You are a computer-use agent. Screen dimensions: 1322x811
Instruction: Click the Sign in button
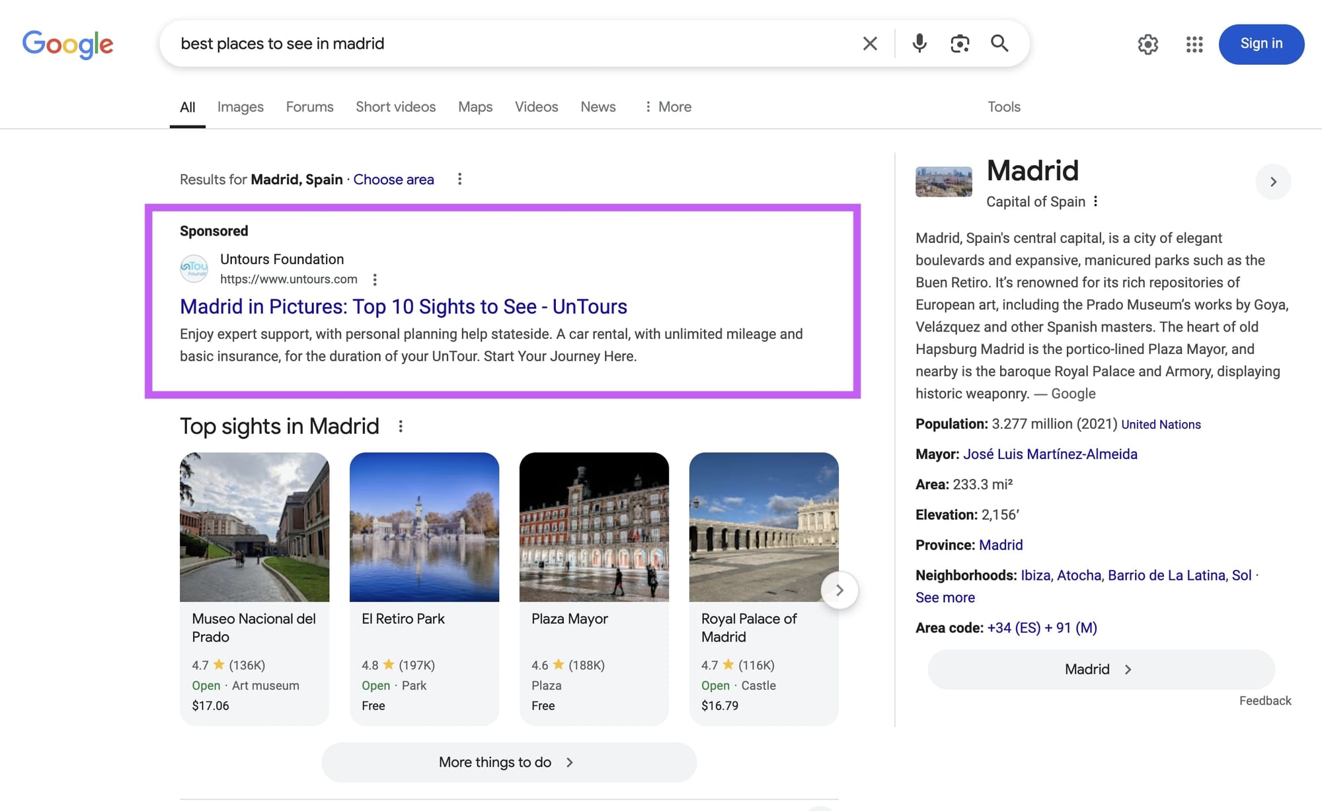coord(1261,44)
